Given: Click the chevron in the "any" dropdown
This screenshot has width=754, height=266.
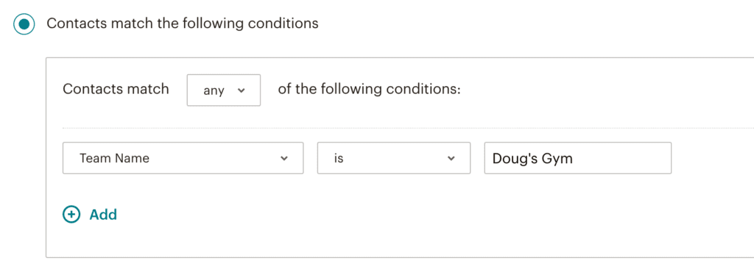Looking at the screenshot, I should [x=242, y=90].
